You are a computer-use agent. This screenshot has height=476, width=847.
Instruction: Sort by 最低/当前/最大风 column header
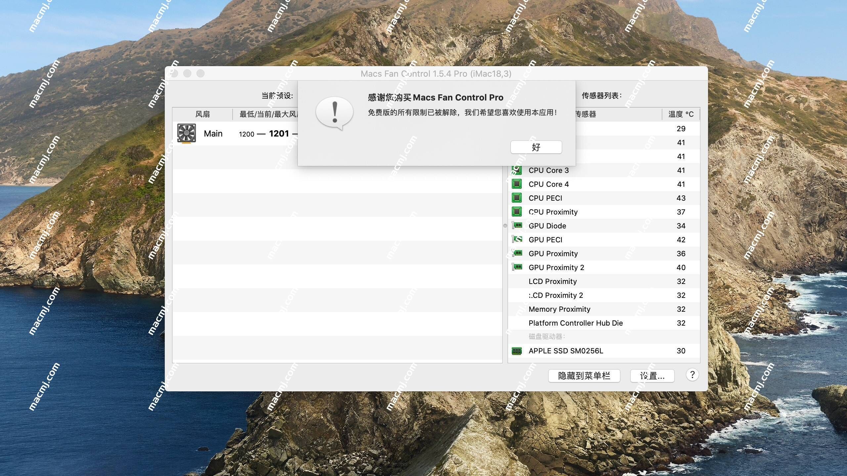click(268, 114)
